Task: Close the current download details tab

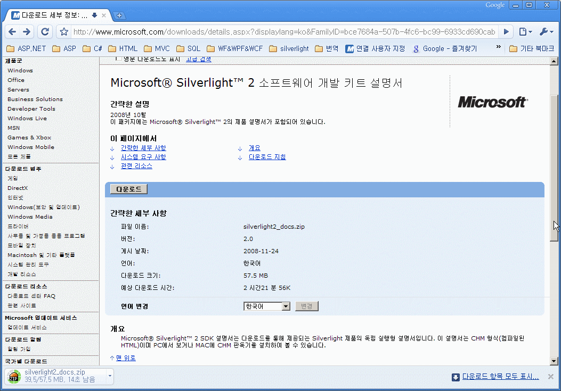Action: (x=104, y=15)
